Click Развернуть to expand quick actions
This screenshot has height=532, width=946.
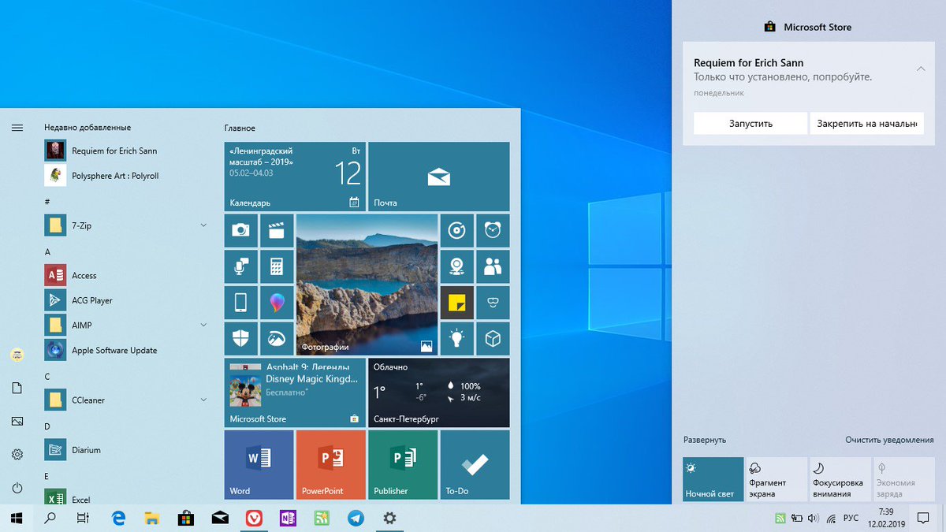(x=705, y=440)
